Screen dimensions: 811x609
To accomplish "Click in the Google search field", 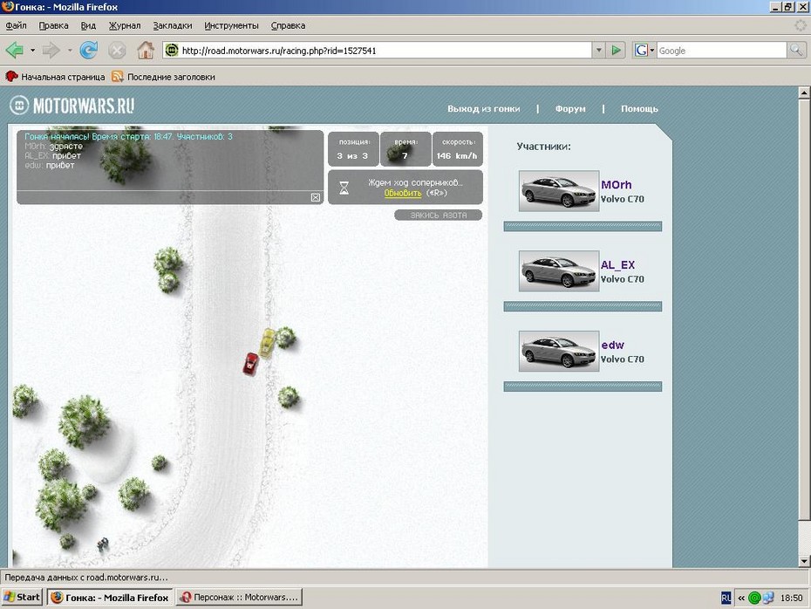I will point(721,51).
